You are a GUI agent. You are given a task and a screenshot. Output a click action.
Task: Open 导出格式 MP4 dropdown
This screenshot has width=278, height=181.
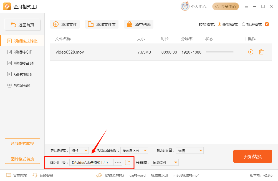pos(79,150)
